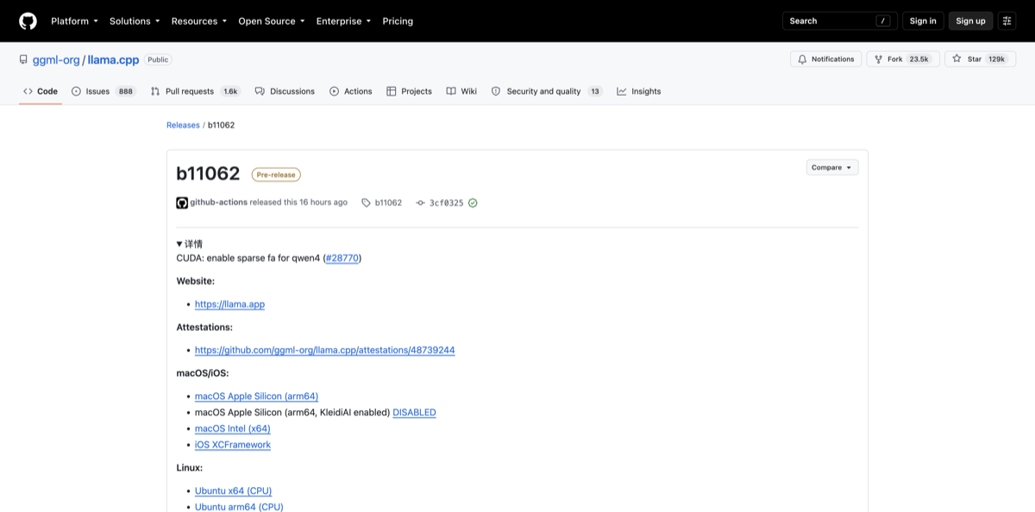Image resolution: width=1035 pixels, height=512 pixels.
Task: Download iOS XCFramework
Action: pos(233,445)
